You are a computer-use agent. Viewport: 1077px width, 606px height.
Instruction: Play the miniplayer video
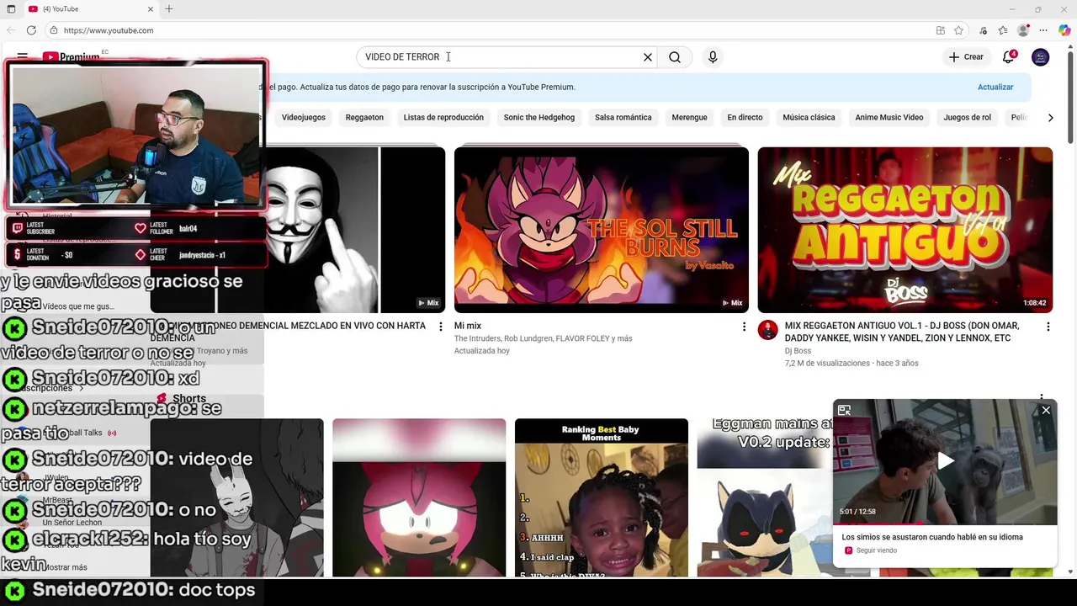pyautogui.click(x=946, y=461)
